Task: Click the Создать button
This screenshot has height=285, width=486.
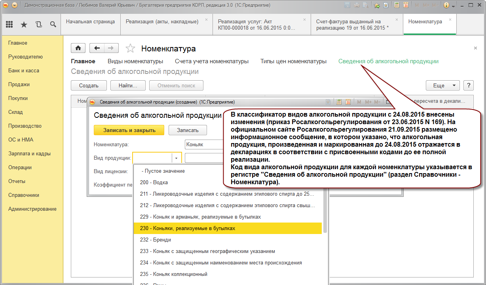Action: [88, 85]
